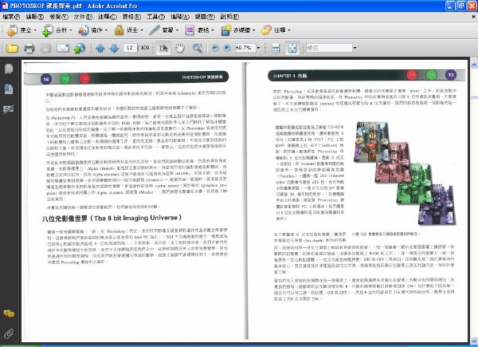This screenshot has height=347, width=478.
Task: Click the Email envelope icon
Action: point(63,48)
